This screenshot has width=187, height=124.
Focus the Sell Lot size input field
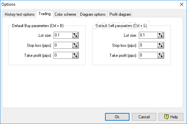pos(148,35)
